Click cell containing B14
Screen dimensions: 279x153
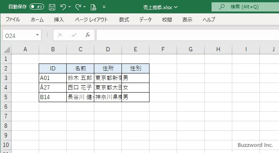coord(53,97)
